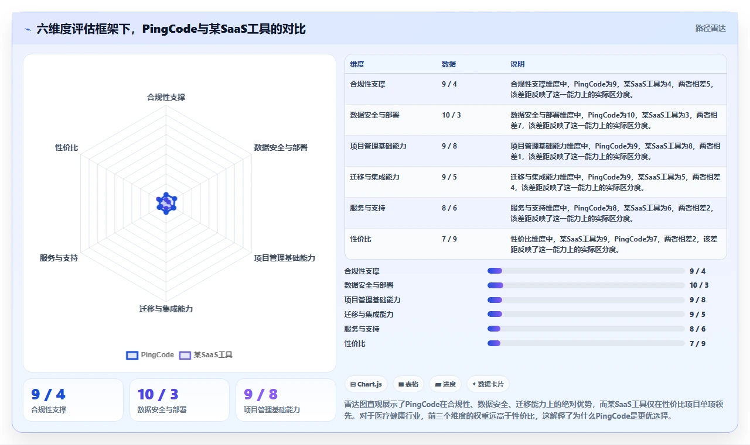750x445 pixels.
Task: Click radar axis label 迁移与集成能力
Action: point(166,309)
